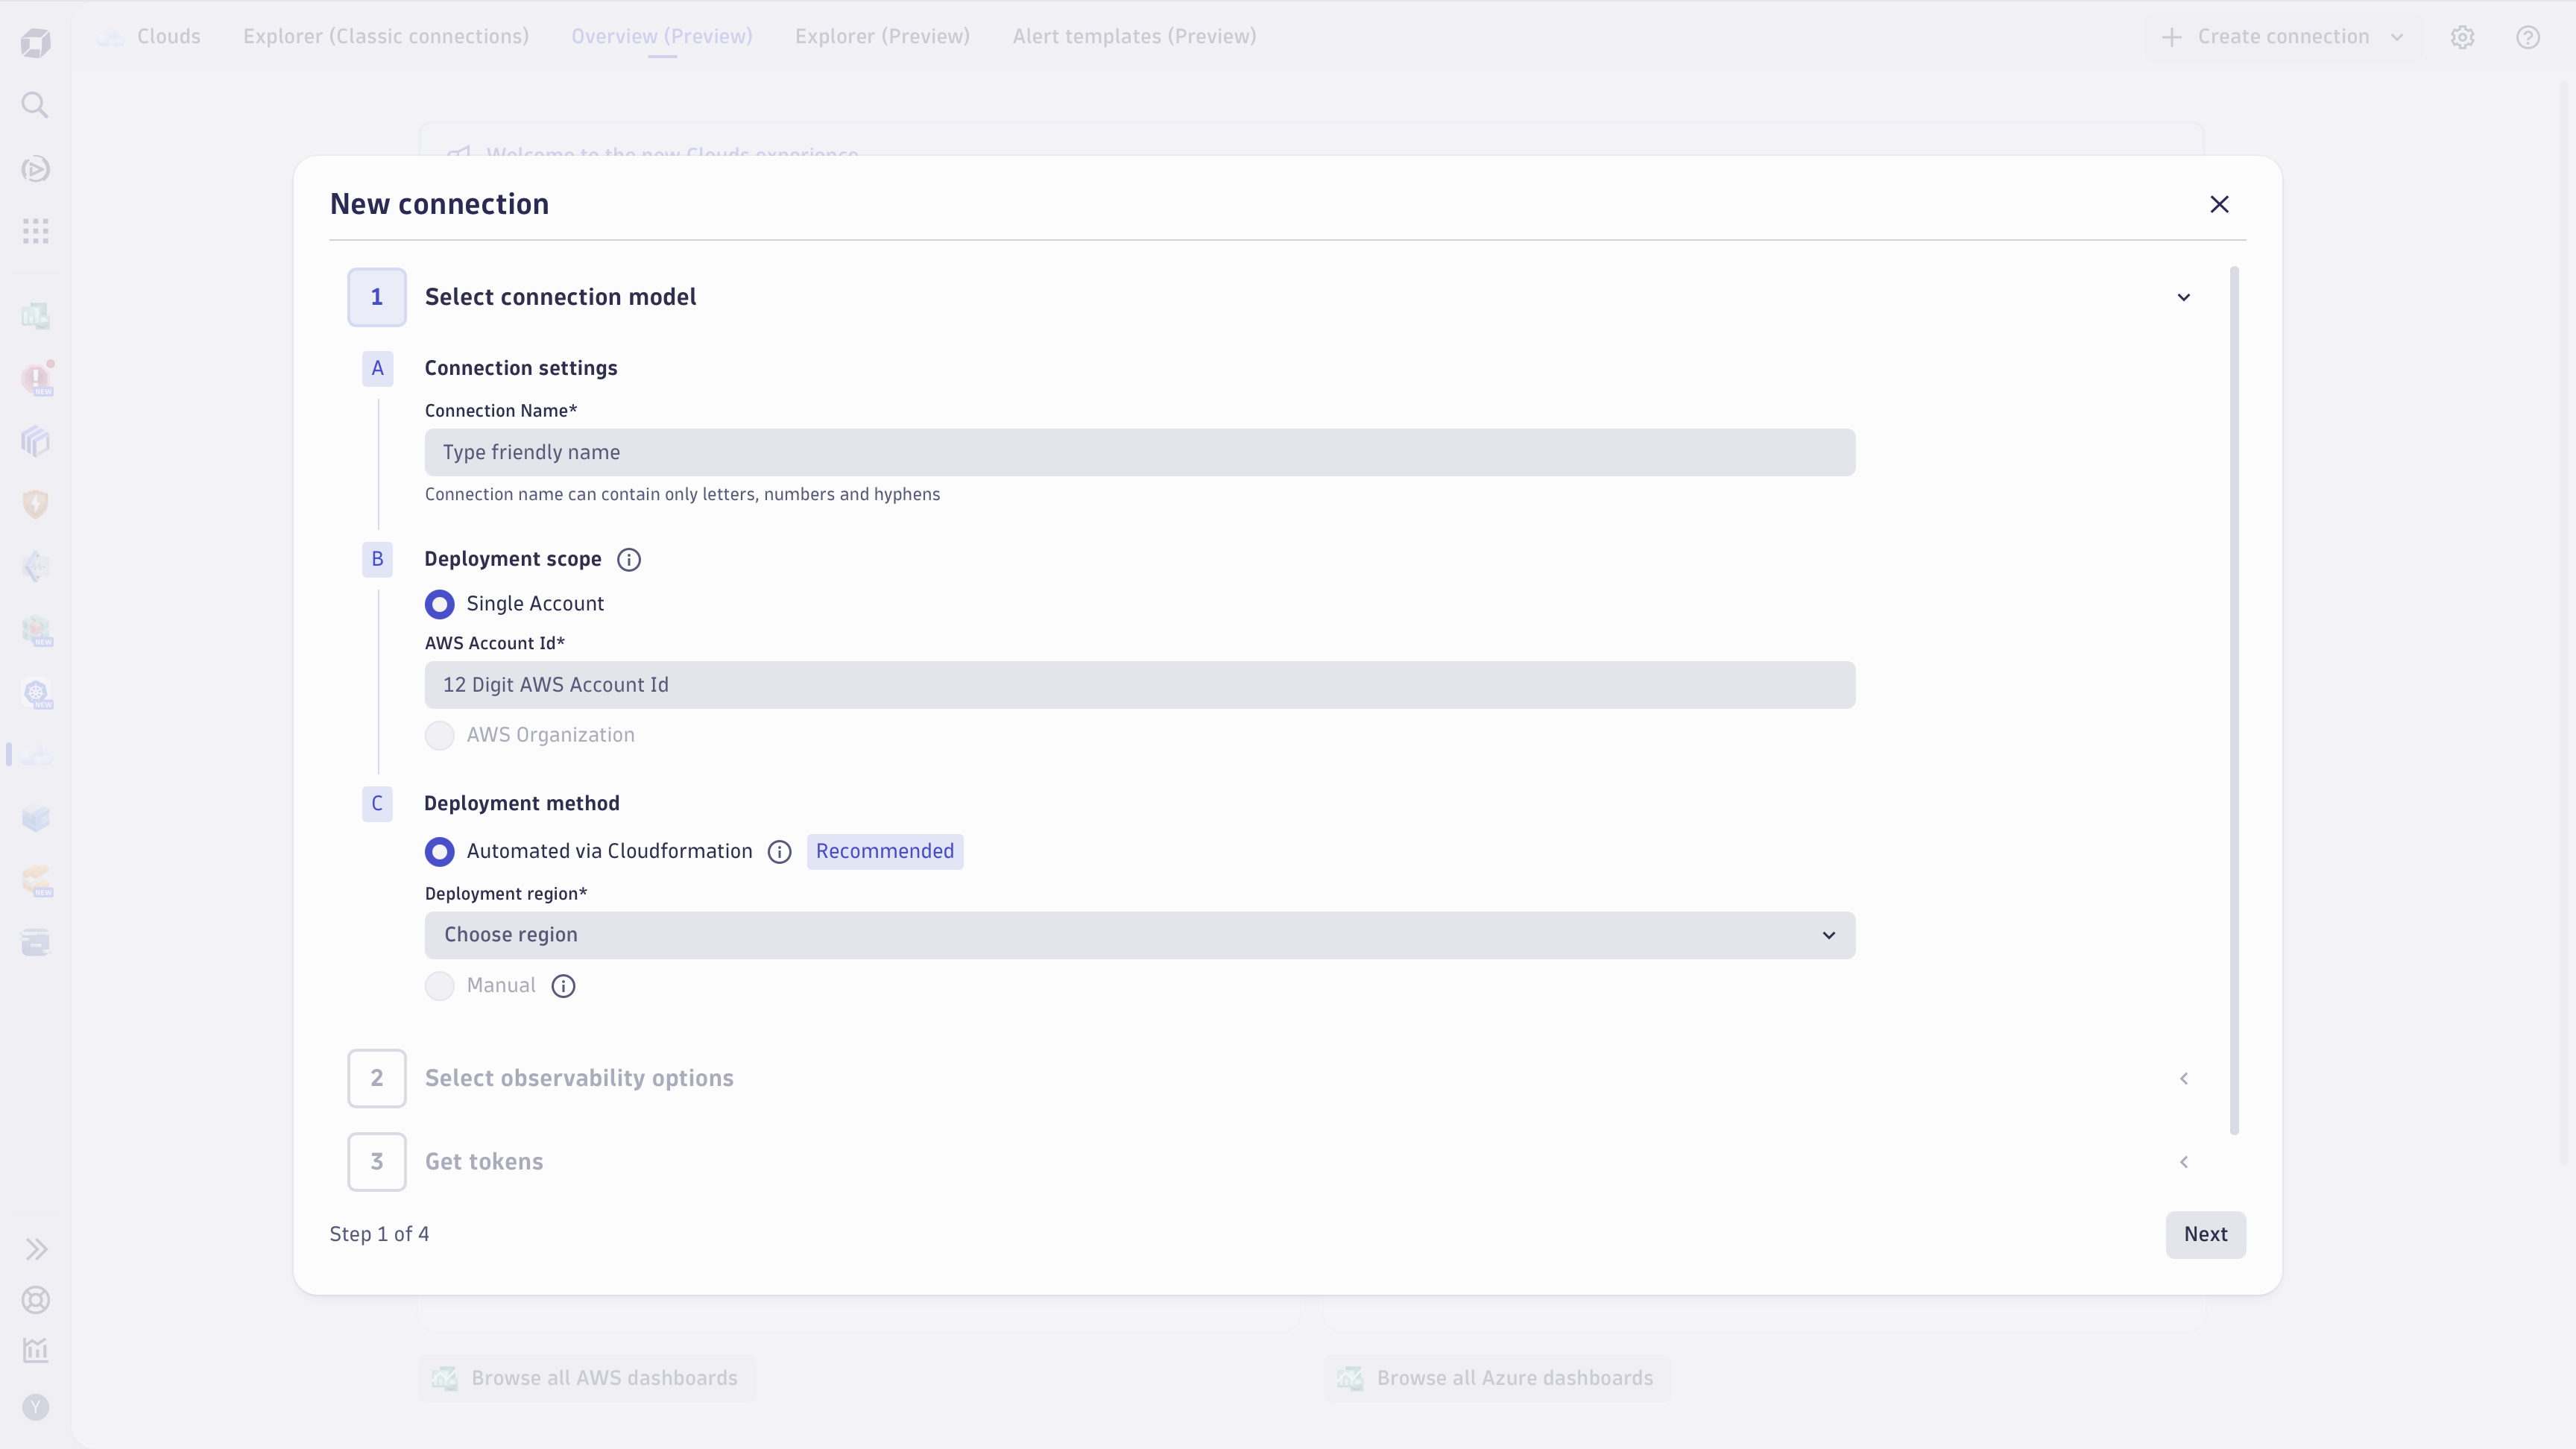Open the apps grid in sidebar
Image resolution: width=2576 pixels, height=1449 pixels.
tap(35, 232)
